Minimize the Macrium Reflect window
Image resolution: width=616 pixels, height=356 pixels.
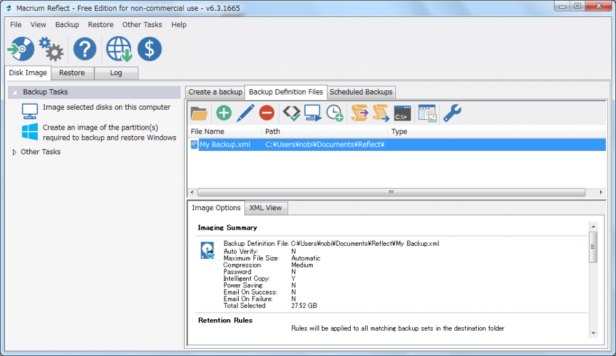pyautogui.click(x=562, y=6)
